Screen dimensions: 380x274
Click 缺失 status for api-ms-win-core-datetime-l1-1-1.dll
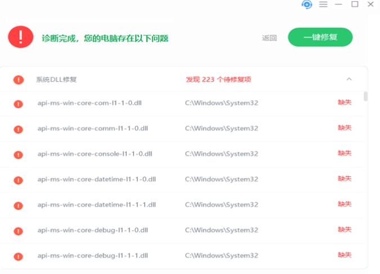[x=345, y=204]
